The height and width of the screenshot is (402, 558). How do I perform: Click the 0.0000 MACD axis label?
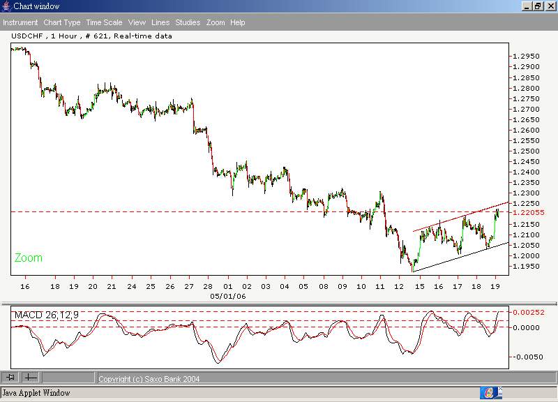pyautogui.click(x=527, y=327)
